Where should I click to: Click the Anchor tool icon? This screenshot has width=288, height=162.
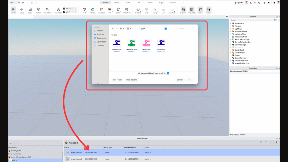coord(172,10)
